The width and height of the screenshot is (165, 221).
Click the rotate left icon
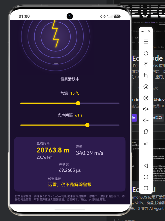pyautogui.click(x=146, y=87)
